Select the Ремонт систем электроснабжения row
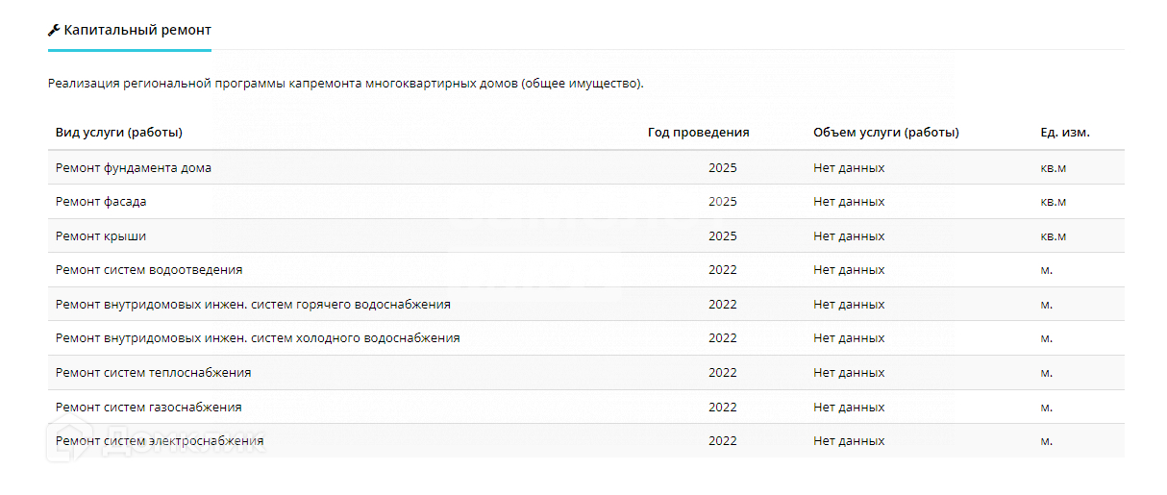The width and height of the screenshot is (1167, 495). [x=160, y=440]
